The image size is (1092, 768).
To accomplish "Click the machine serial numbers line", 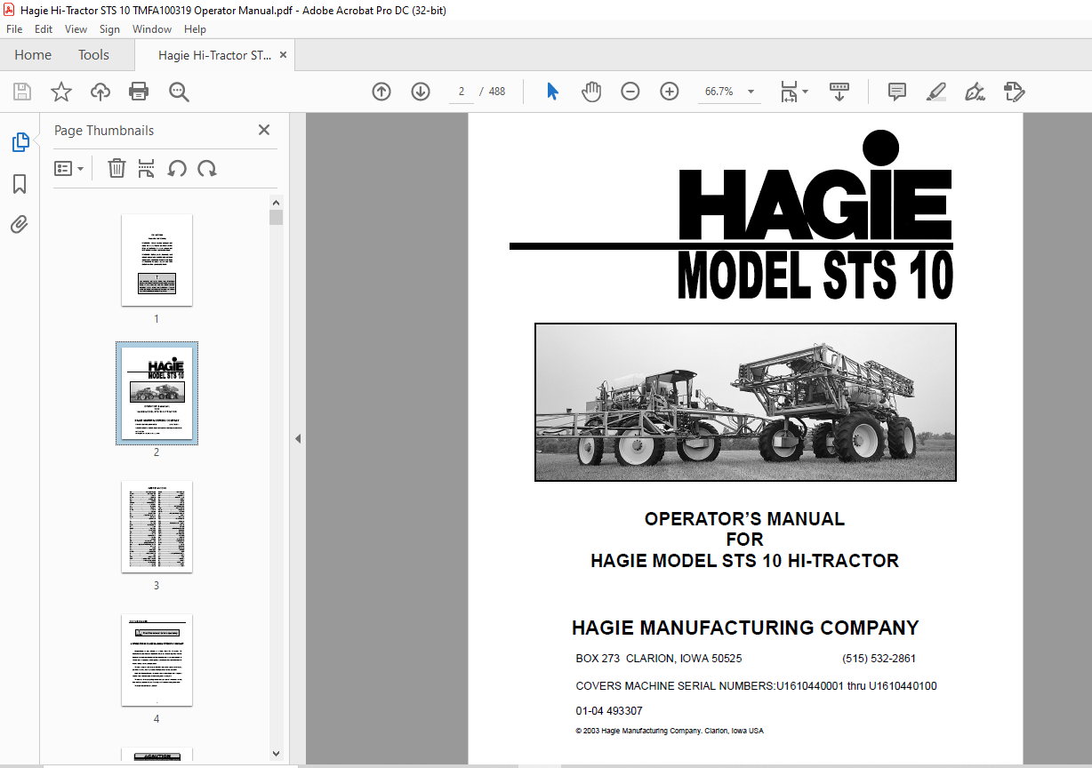I will (756, 686).
